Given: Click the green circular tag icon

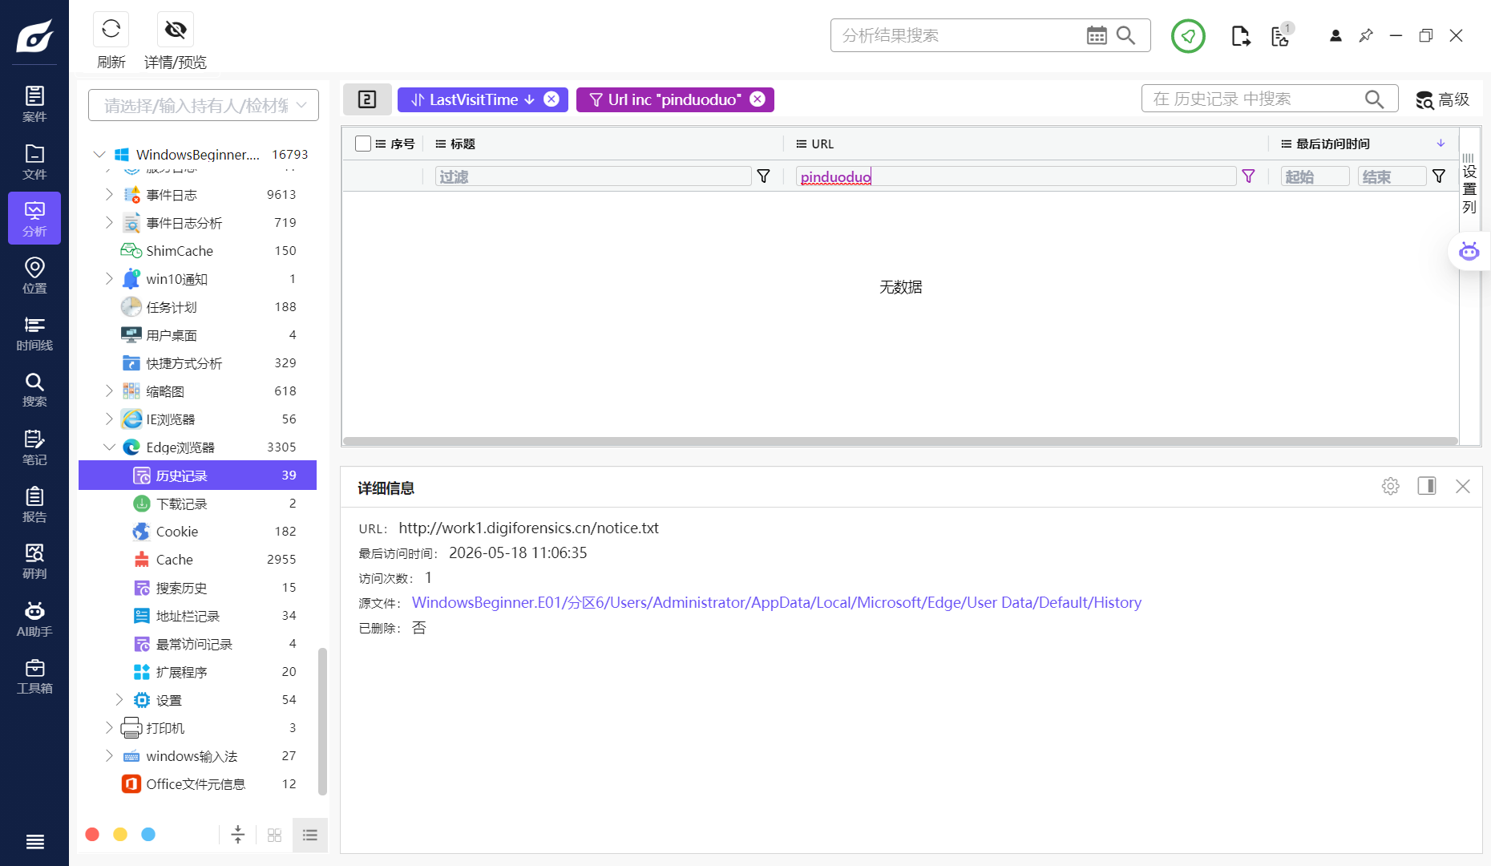Looking at the screenshot, I should pyautogui.click(x=1188, y=36).
